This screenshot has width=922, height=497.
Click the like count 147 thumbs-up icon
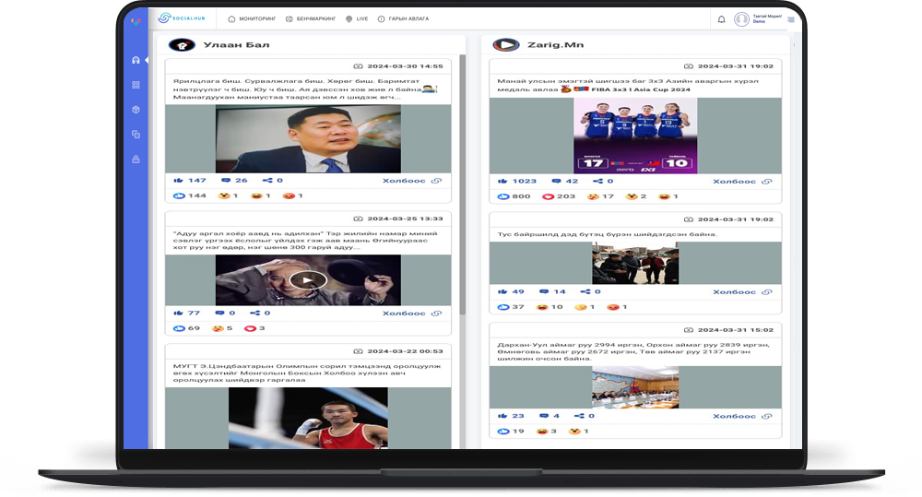179,181
